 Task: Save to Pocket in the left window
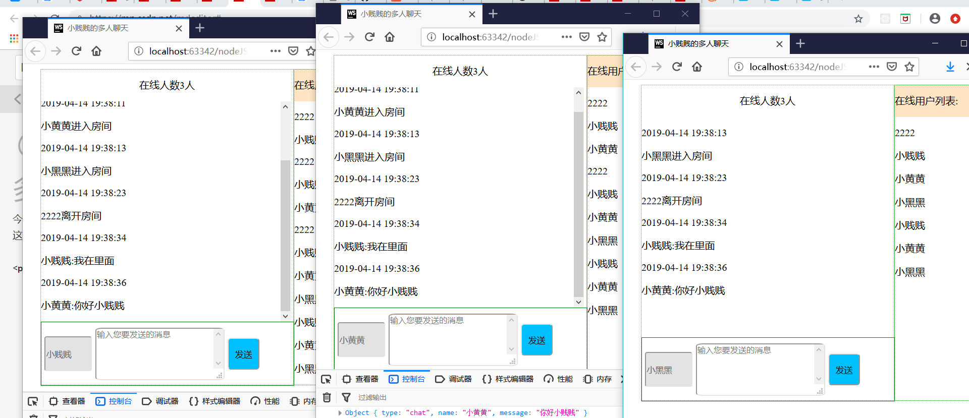(x=293, y=51)
